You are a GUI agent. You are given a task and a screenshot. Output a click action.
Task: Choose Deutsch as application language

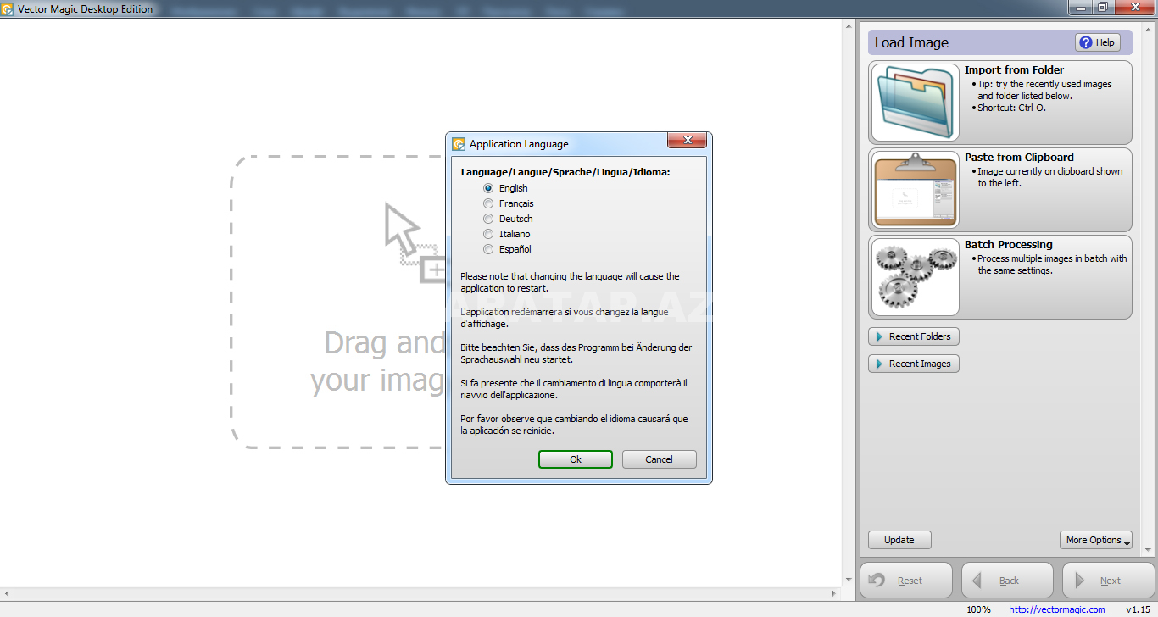(488, 219)
